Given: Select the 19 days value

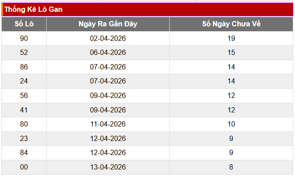Looking at the screenshot, I should click(x=231, y=38).
